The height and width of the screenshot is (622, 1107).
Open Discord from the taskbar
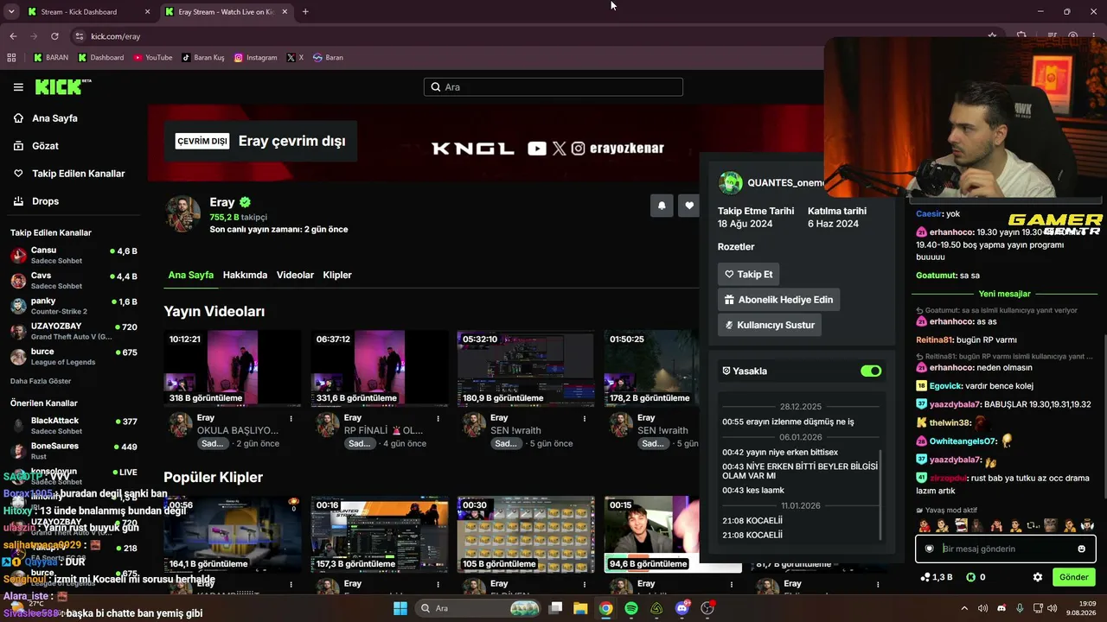click(682, 608)
